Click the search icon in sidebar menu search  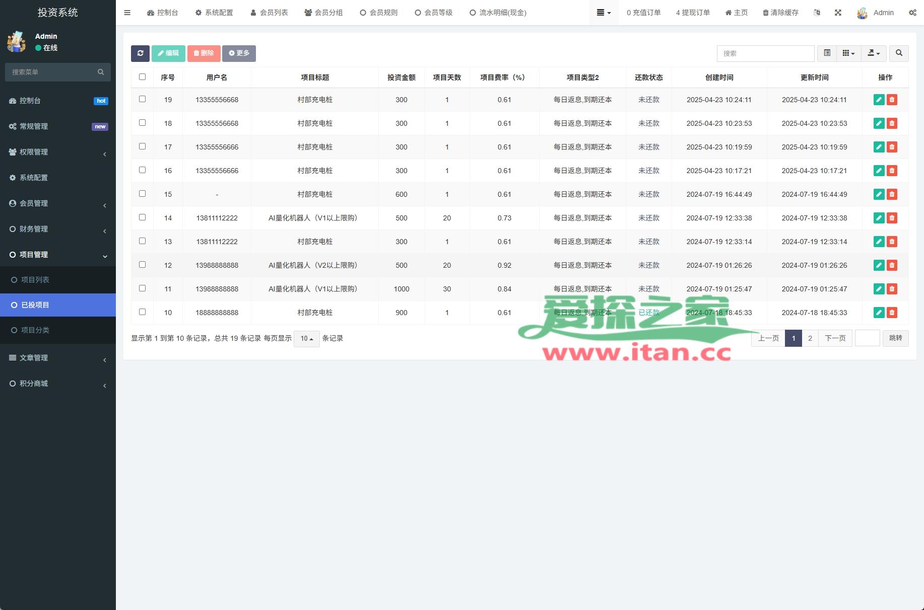tap(101, 72)
